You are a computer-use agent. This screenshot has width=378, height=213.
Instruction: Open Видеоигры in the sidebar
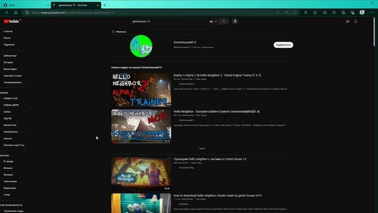[x=9, y=188]
